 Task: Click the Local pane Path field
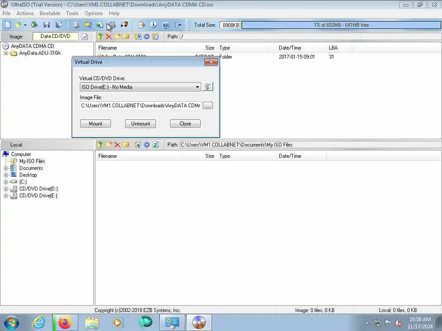click(x=311, y=145)
